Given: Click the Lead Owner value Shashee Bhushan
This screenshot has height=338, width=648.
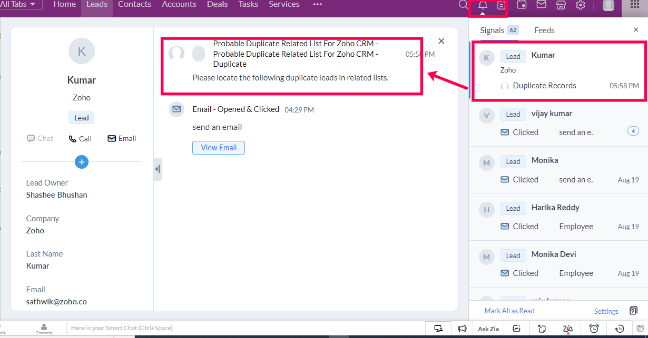Looking at the screenshot, I should [x=57, y=195].
